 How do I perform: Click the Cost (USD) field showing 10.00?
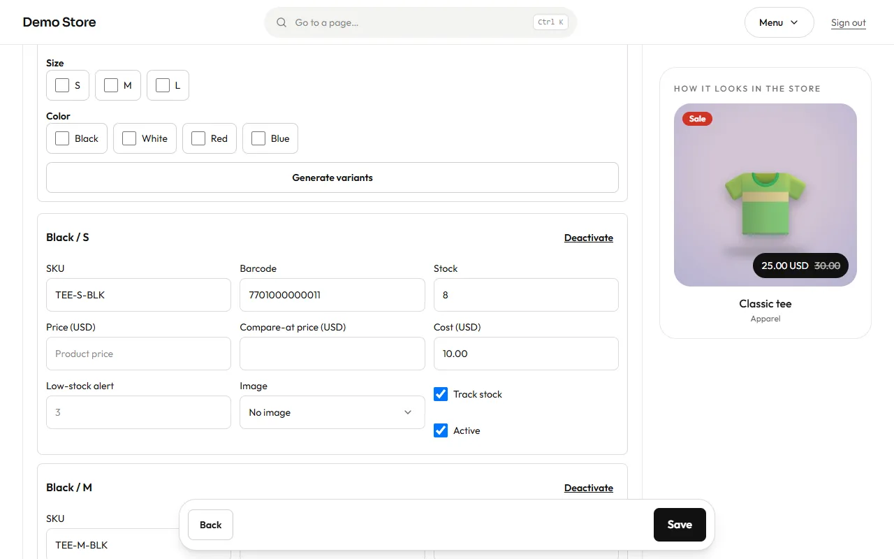tap(526, 354)
